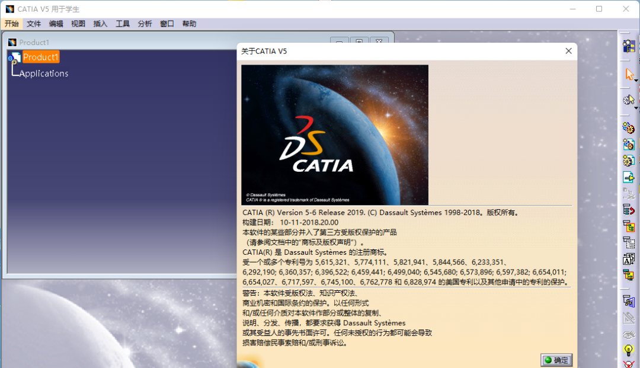Click the '构建日期: 10-11-2018.20.00' line

point(290,222)
